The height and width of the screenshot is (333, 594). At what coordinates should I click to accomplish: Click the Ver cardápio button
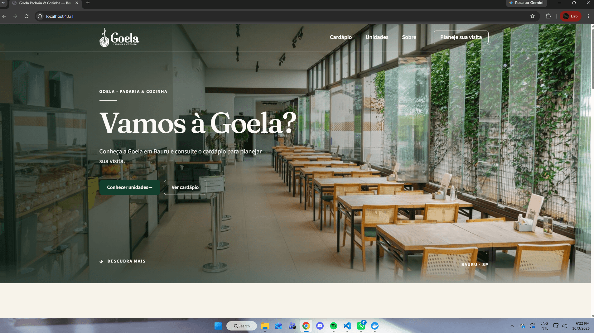point(185,187)
